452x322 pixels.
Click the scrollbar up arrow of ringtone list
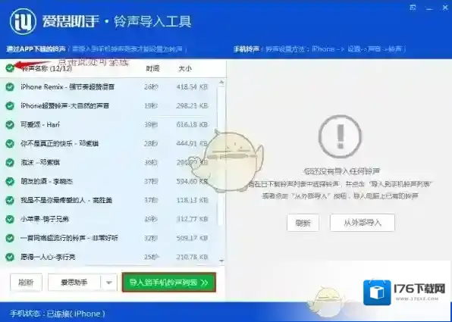[221, 83]
